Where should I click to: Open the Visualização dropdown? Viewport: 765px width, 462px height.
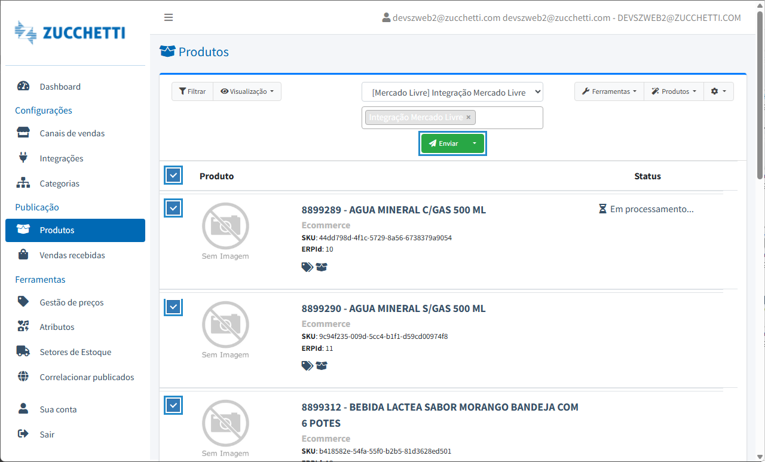coord(247,91)
